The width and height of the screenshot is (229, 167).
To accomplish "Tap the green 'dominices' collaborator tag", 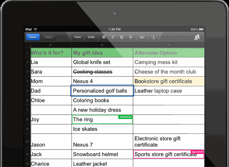I will pyautogui.click(x=126, y=117).
